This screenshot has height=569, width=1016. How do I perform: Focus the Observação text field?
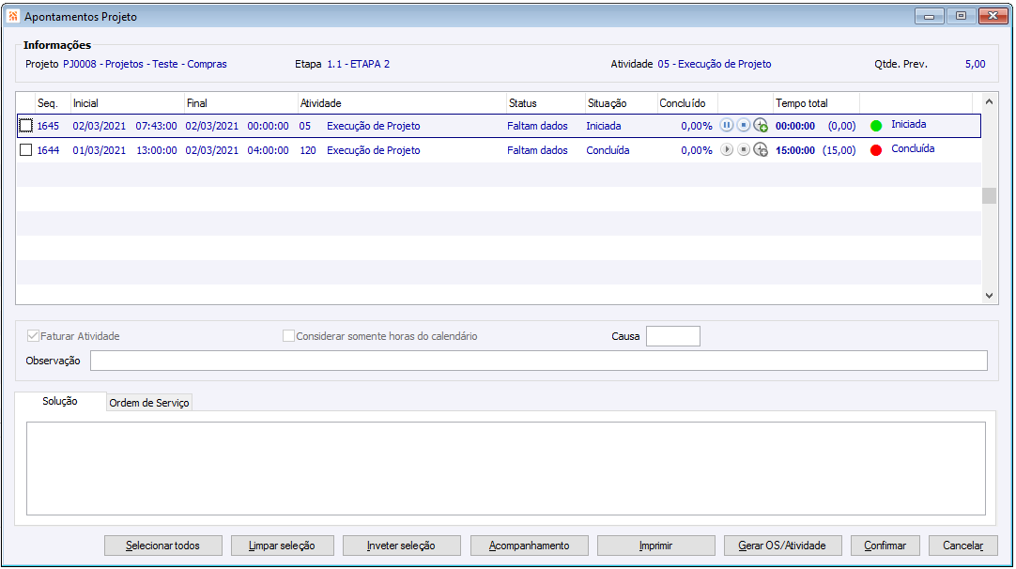coord(538,361)
